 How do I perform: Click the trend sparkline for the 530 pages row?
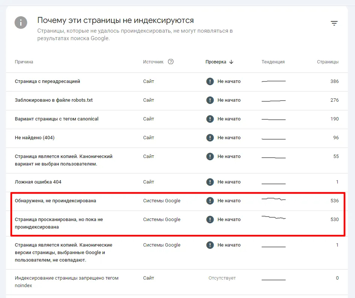click(x=274, y=218)
